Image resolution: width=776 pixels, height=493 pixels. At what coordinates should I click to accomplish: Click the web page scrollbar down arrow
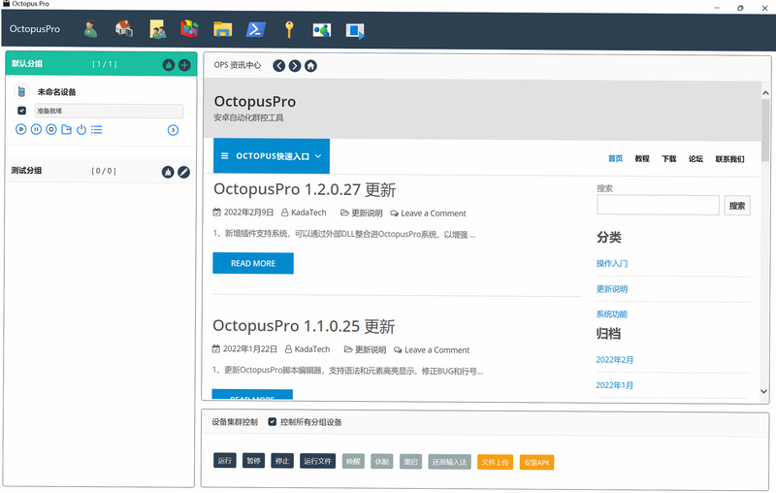point(764,391)
